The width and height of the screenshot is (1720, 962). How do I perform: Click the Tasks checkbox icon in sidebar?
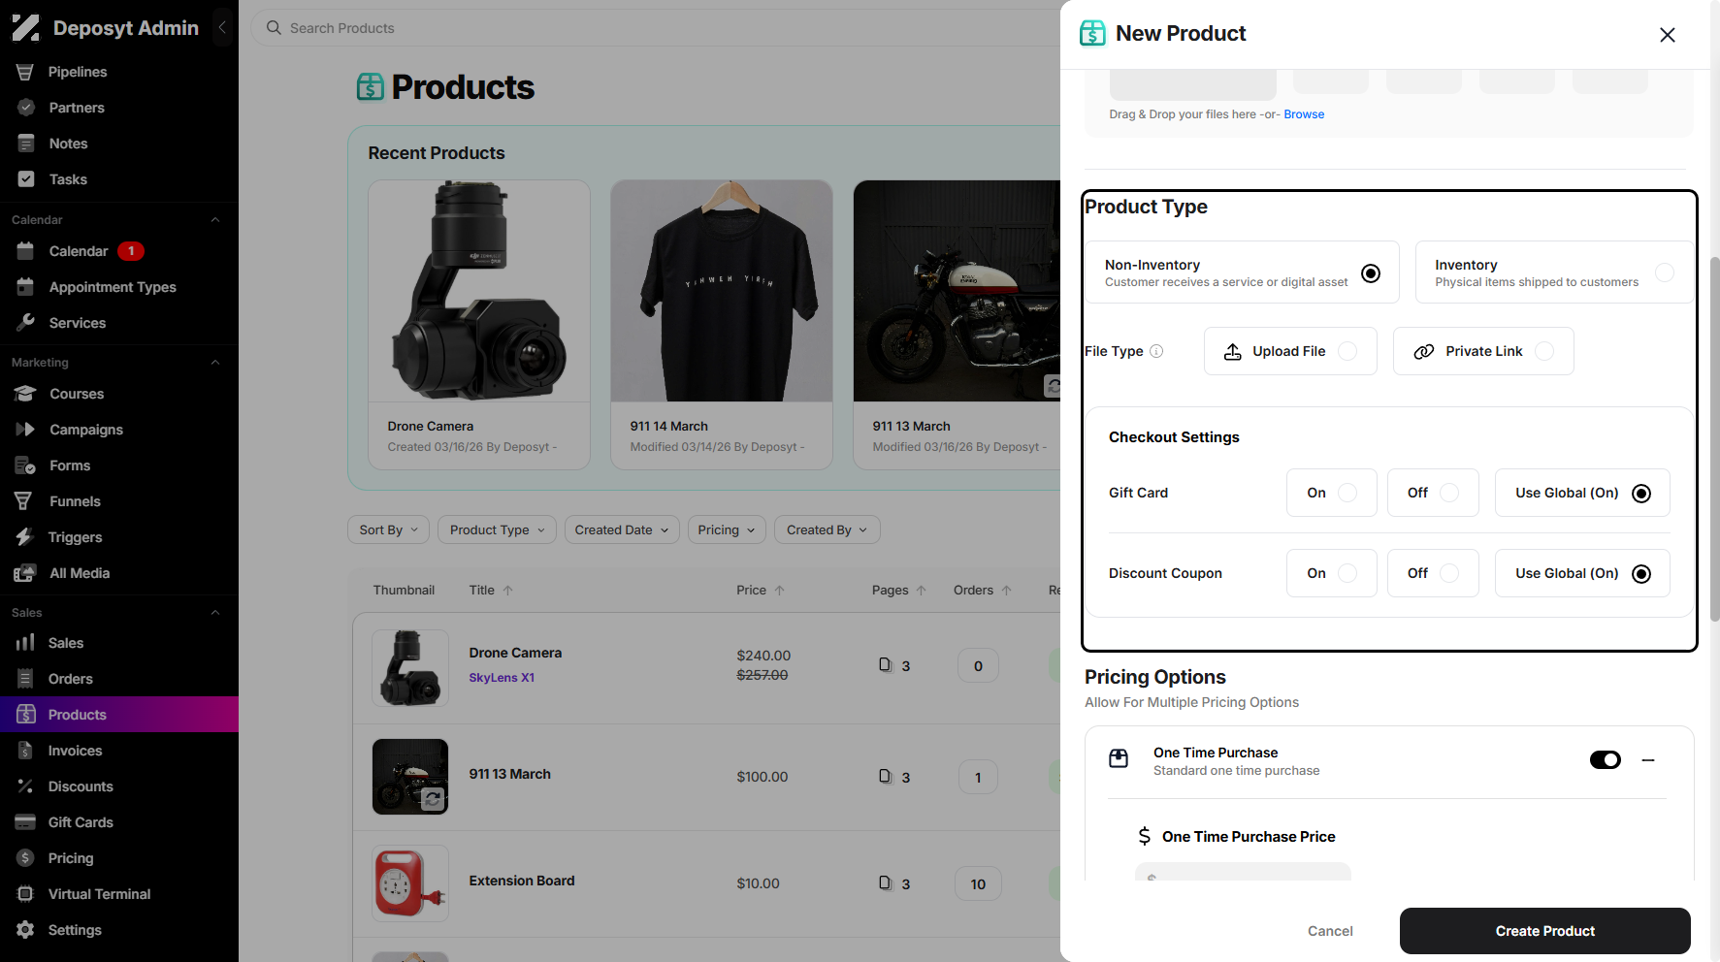tap(26, 179)
